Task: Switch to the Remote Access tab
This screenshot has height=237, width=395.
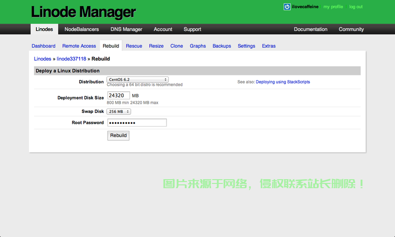Action: (x=79, y=46)
